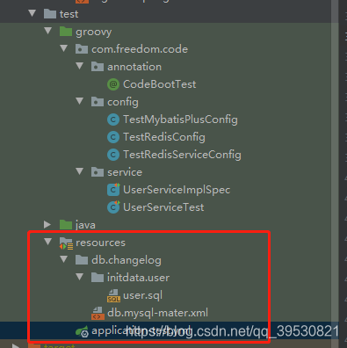
Task: Select the groovy folder name
Action: point(93,32)
